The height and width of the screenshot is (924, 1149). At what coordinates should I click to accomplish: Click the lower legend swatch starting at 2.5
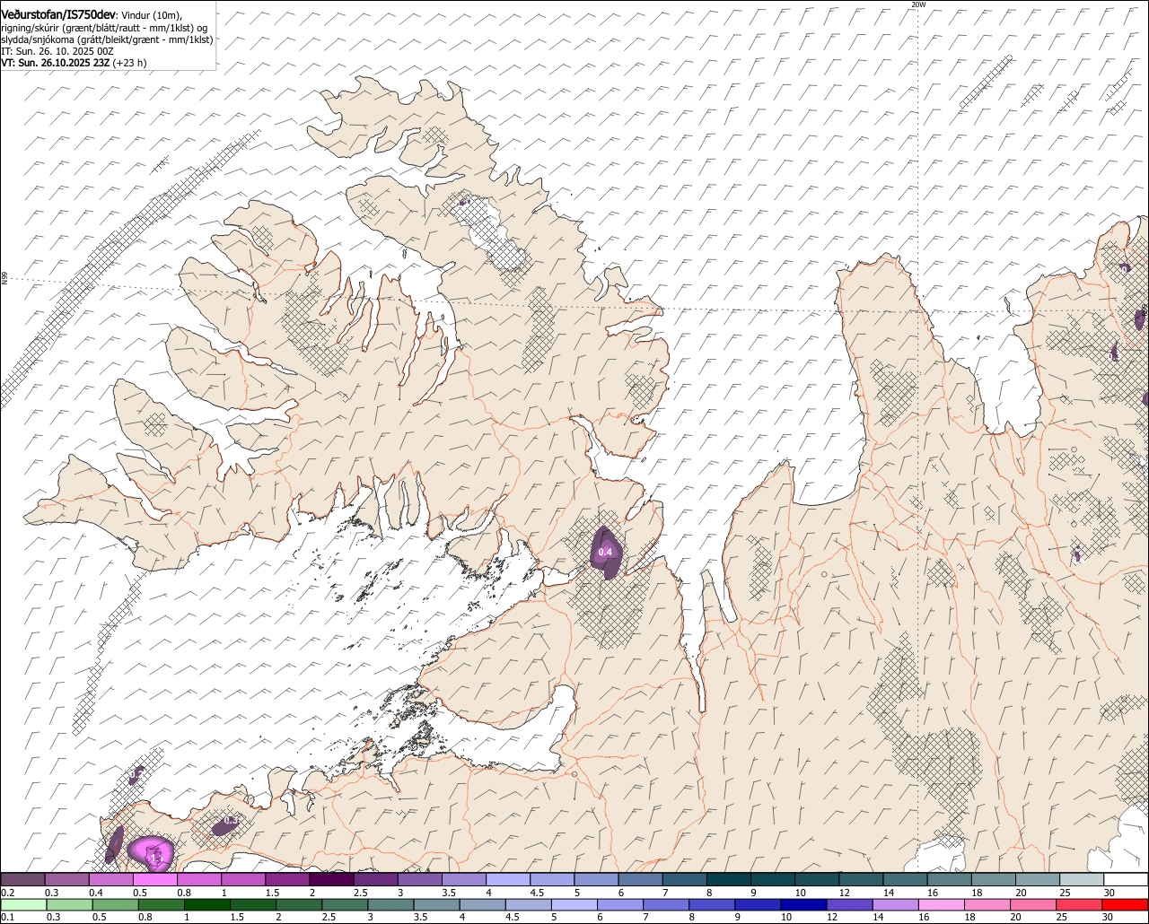point(346,904)
